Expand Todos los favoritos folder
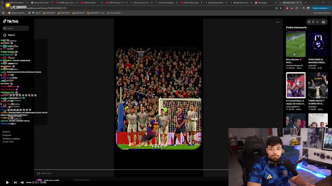Screen dimensions: 332x186 coord(322,13)
